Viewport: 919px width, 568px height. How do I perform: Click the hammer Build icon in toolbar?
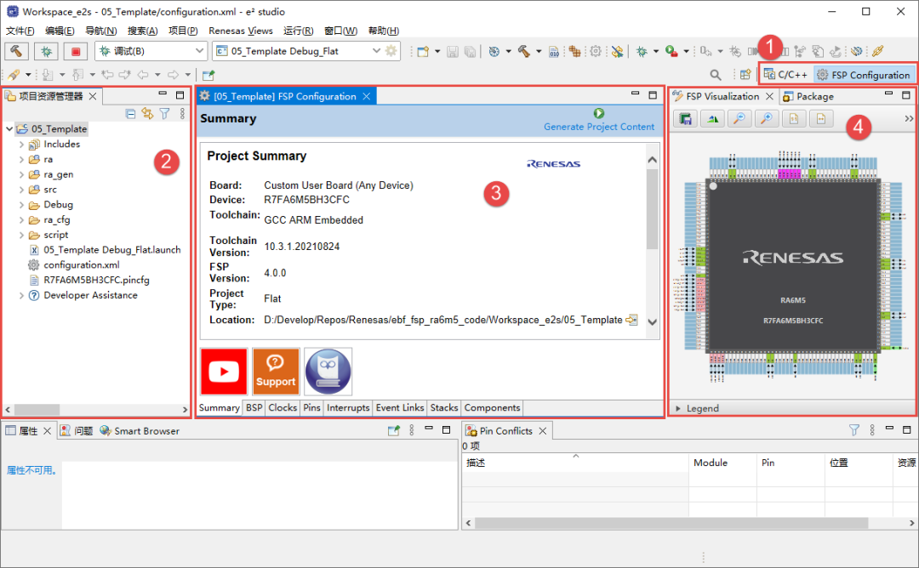click(16, 52)
